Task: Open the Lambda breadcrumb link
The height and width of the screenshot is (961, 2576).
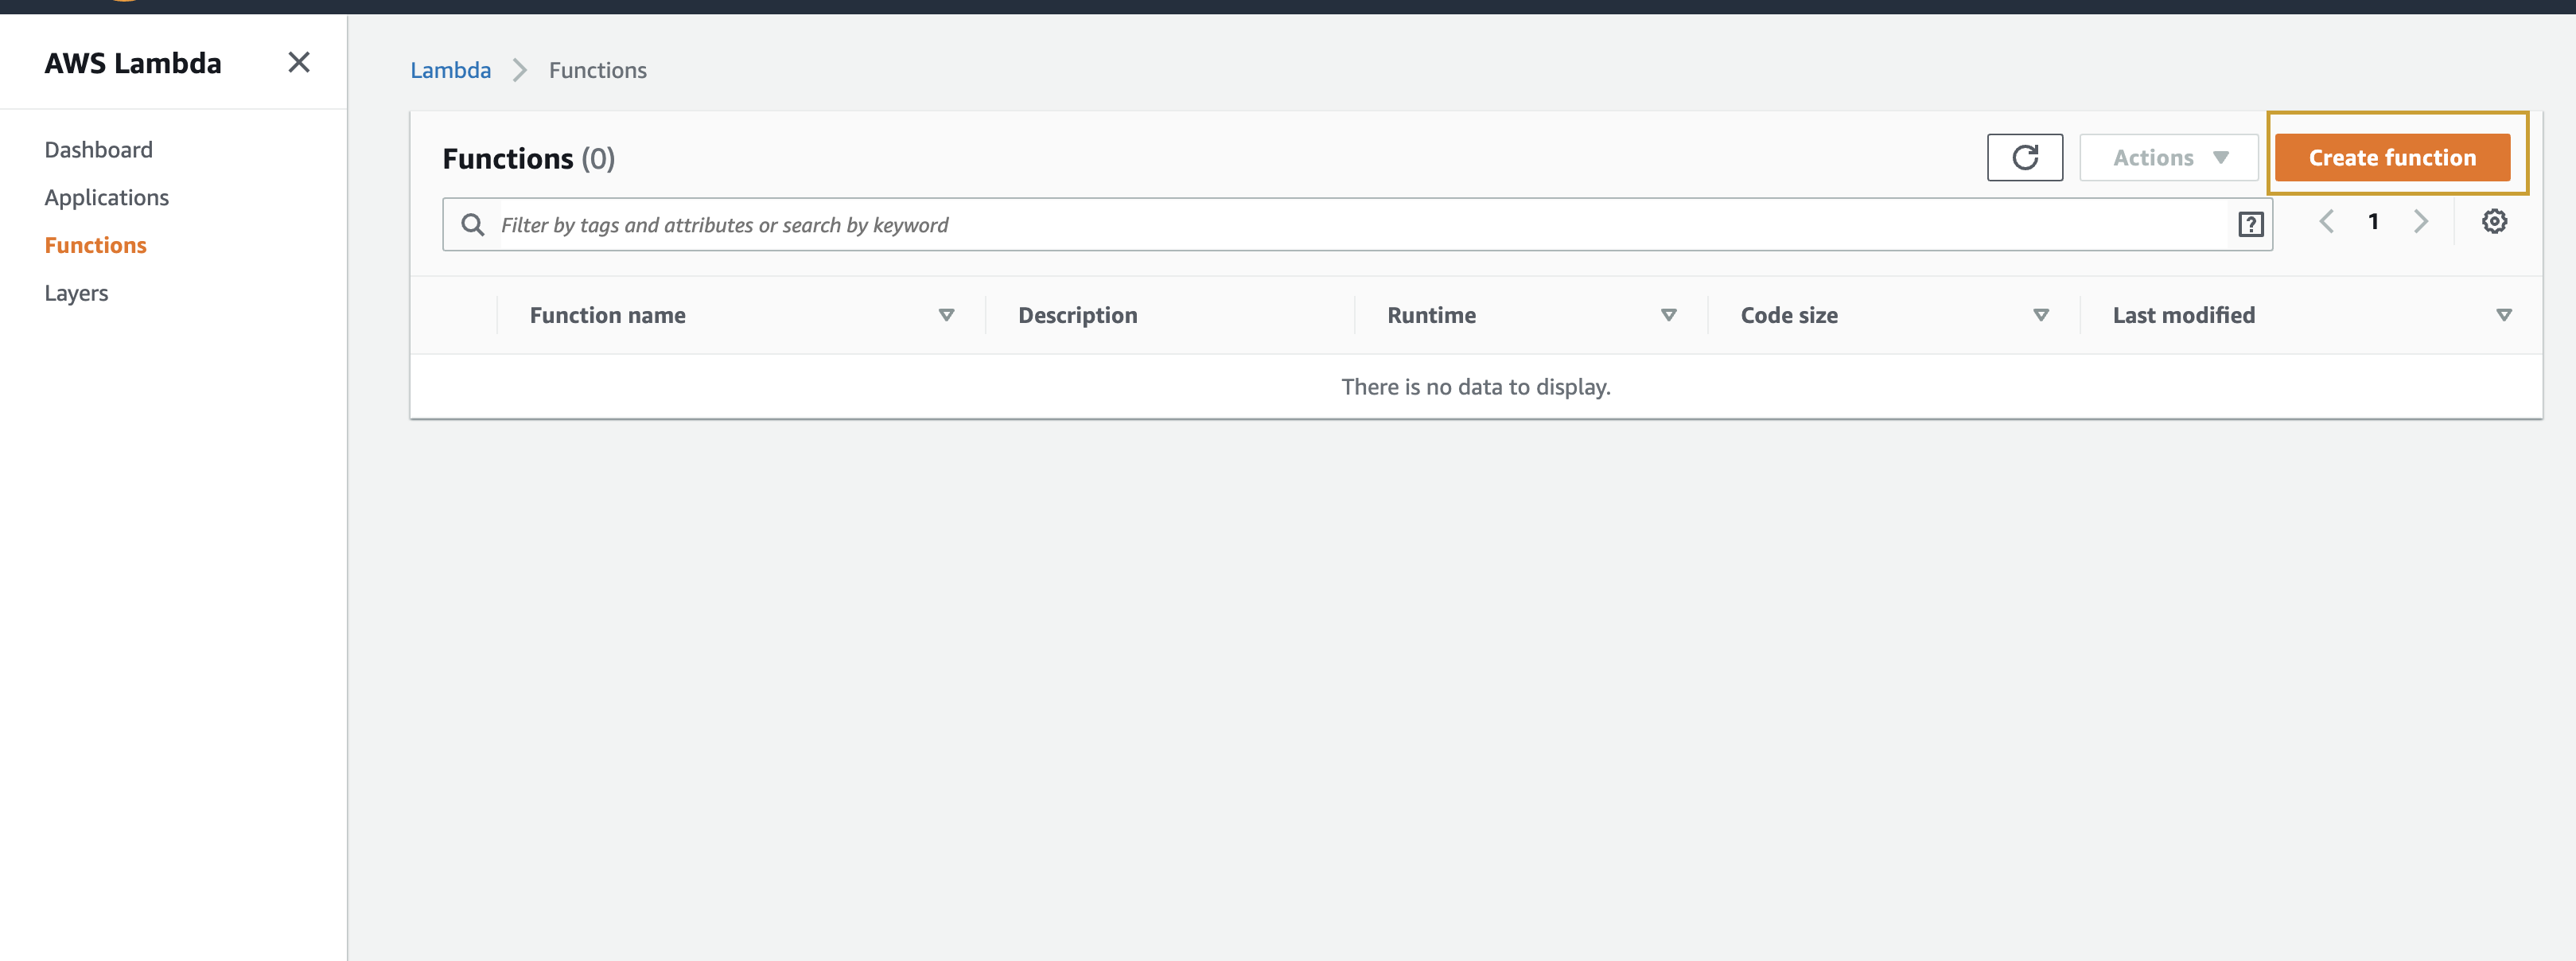Action: (450, 70)
